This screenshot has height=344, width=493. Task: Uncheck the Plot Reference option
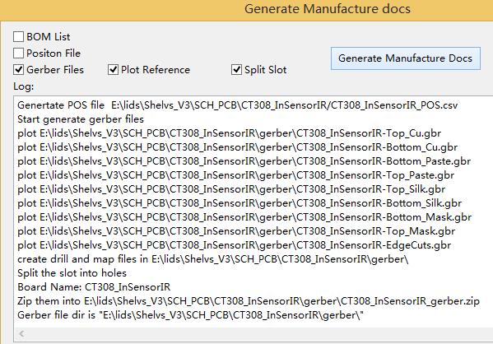tap(114, 69)
